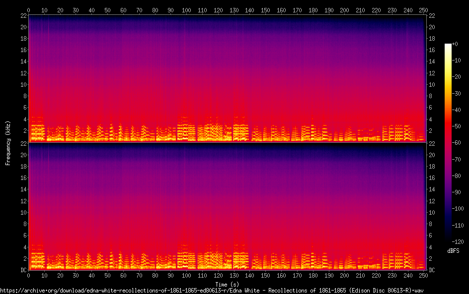Click the upper channel spectrogram plot
Screen dimensions: 469x294
[227, 78]
